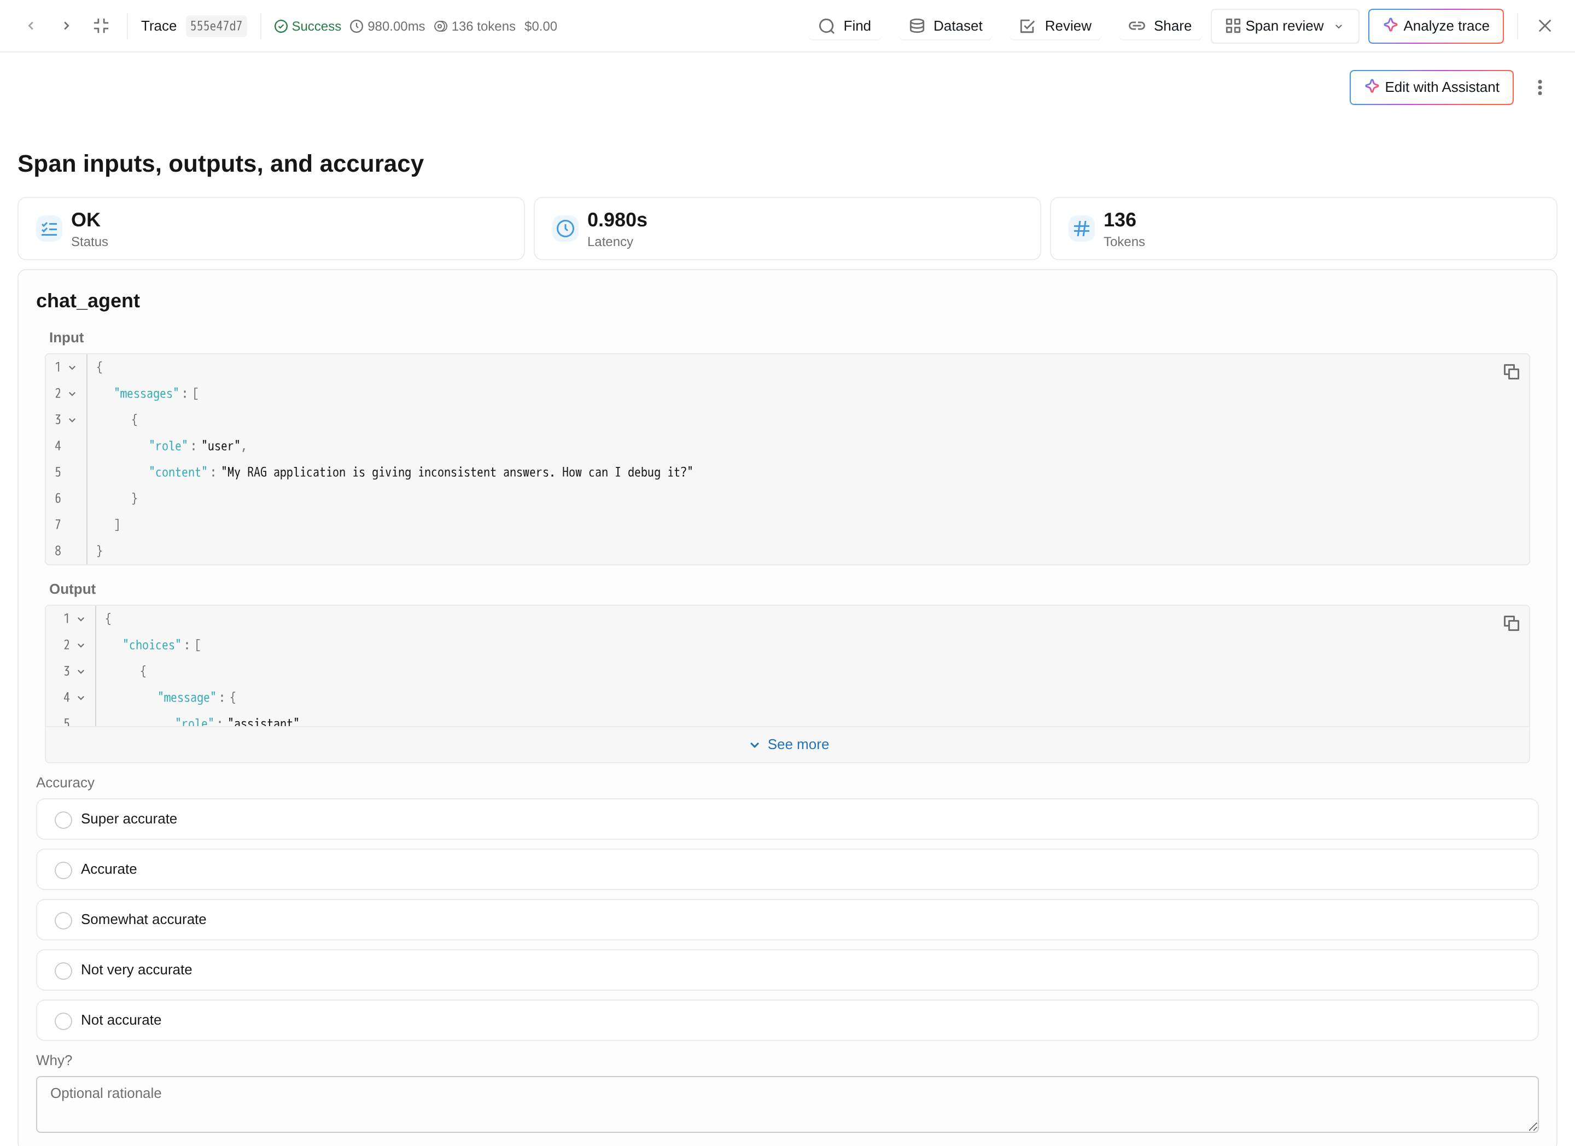Open the Dataset option
Screen dimensions: 1575x1146
pyautogui.click(x=946, y=26)
